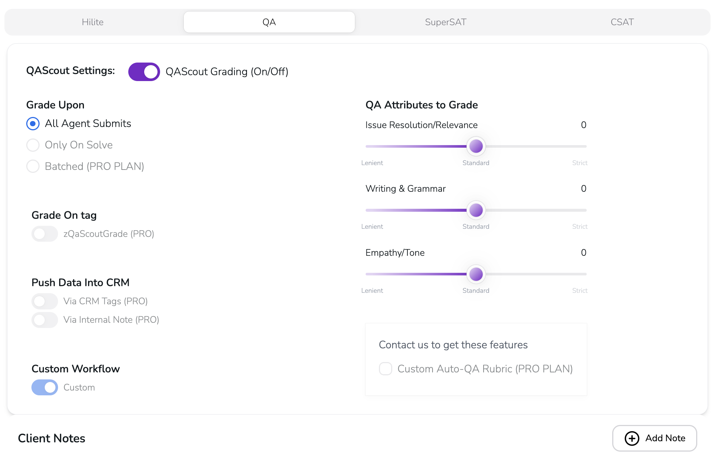Viewport: 715px width, 459px height.
Task: Open the SuperSAT tab
Action: (x=445, y=22)
